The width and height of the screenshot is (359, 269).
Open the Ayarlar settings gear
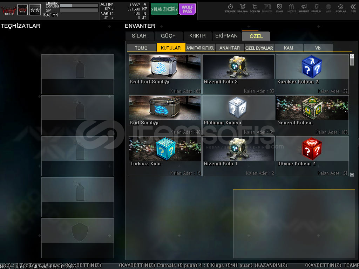tap(340, 8)
